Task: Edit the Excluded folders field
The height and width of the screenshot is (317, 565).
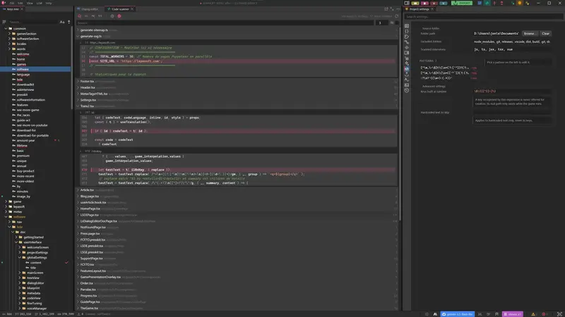Action: pos(511,42)
